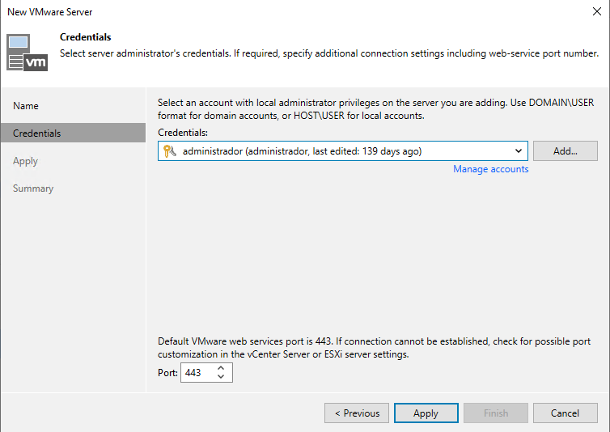Viewport: 610px width, 432px height.
Task: Click the bold Credentials header title
Action: coord(86,37)
